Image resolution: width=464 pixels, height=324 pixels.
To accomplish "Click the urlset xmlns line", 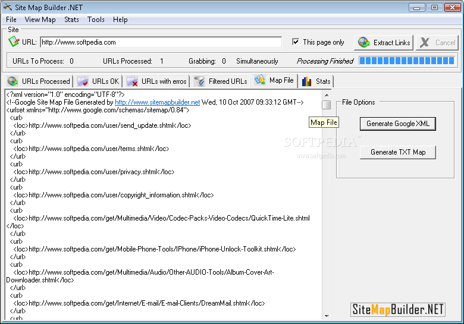I will [98, 110].
